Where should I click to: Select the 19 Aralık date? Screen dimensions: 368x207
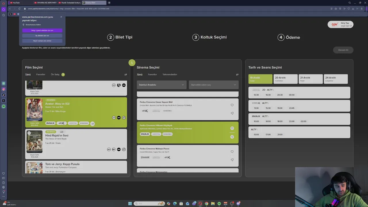tap(260, 79)
